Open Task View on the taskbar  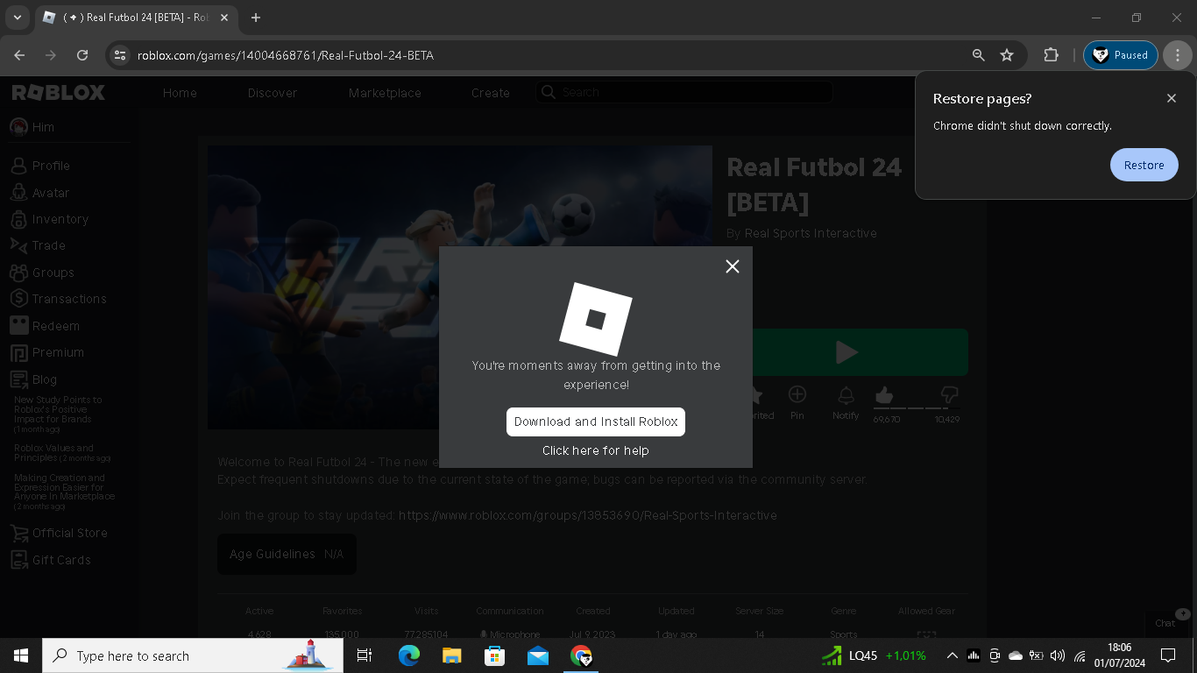tap(365, 655)
